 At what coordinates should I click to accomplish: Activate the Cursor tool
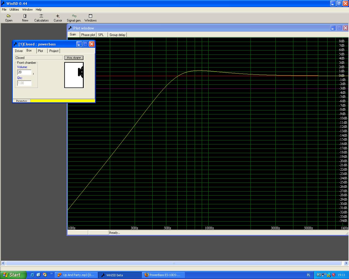point(58,18)
